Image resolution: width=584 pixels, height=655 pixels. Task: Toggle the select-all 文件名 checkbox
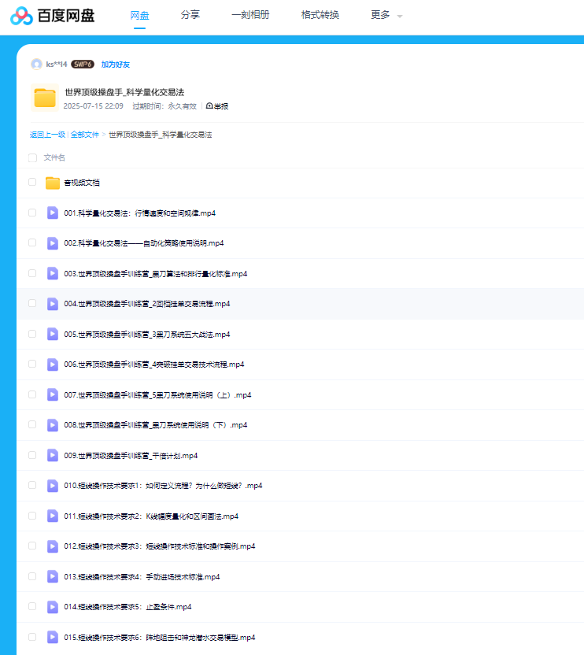pyautogui.click(x=32, y=157)
